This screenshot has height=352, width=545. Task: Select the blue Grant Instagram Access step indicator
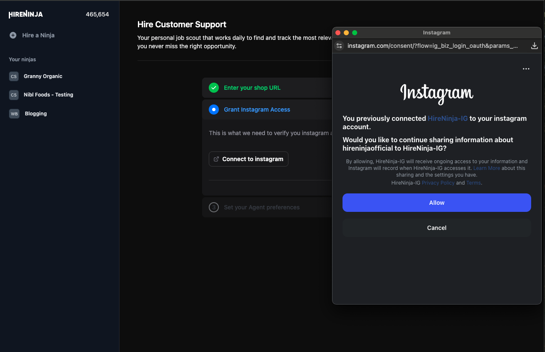point(214,110)
